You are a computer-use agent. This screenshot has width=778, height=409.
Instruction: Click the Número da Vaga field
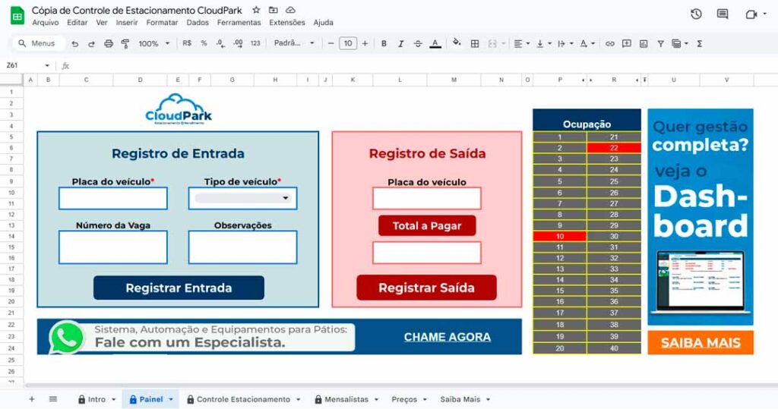(x=113, y=247)
